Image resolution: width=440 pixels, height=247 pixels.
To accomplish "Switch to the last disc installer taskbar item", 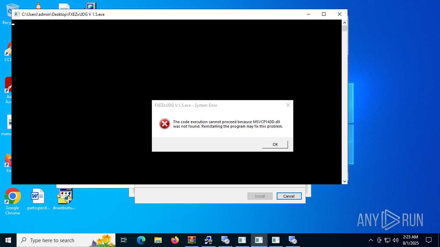I will (293, 240).
